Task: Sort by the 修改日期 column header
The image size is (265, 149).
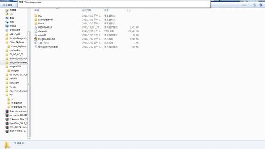Action: point(87,10)
